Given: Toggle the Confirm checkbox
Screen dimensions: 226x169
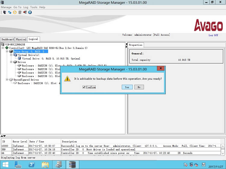Looking at the screenshot, I should pyautogui.click(x=84, y=87).
